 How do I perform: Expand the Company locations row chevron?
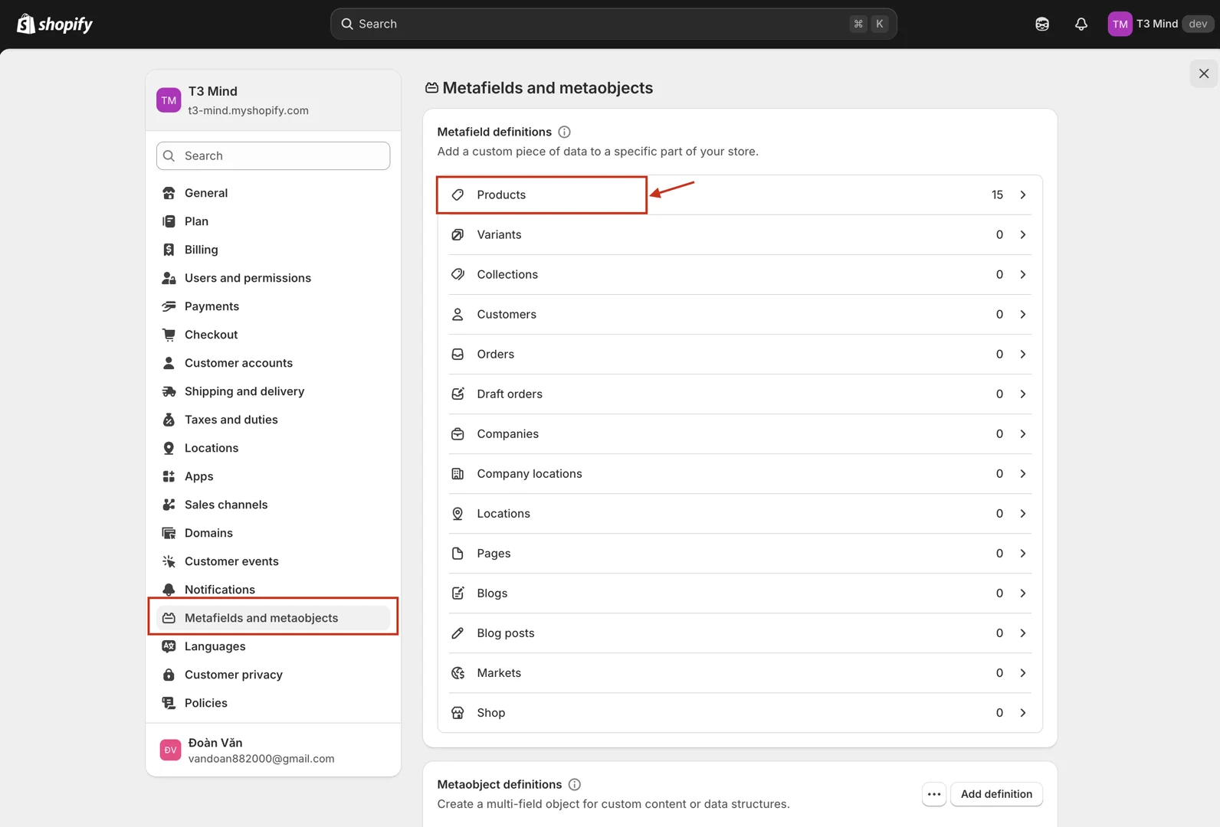pos(1023,473)
